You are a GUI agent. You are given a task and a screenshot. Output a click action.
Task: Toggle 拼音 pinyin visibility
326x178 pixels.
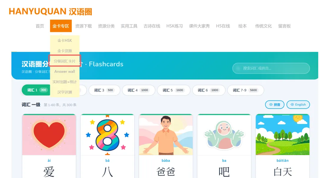[x=275, y=105]
